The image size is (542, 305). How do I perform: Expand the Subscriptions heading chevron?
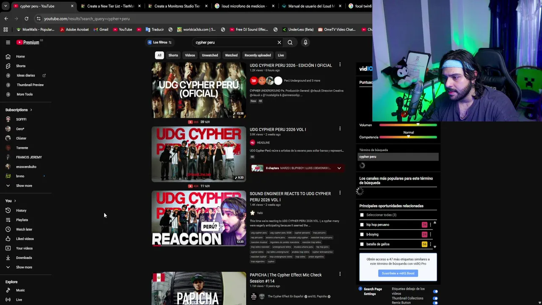click(31, 110)
